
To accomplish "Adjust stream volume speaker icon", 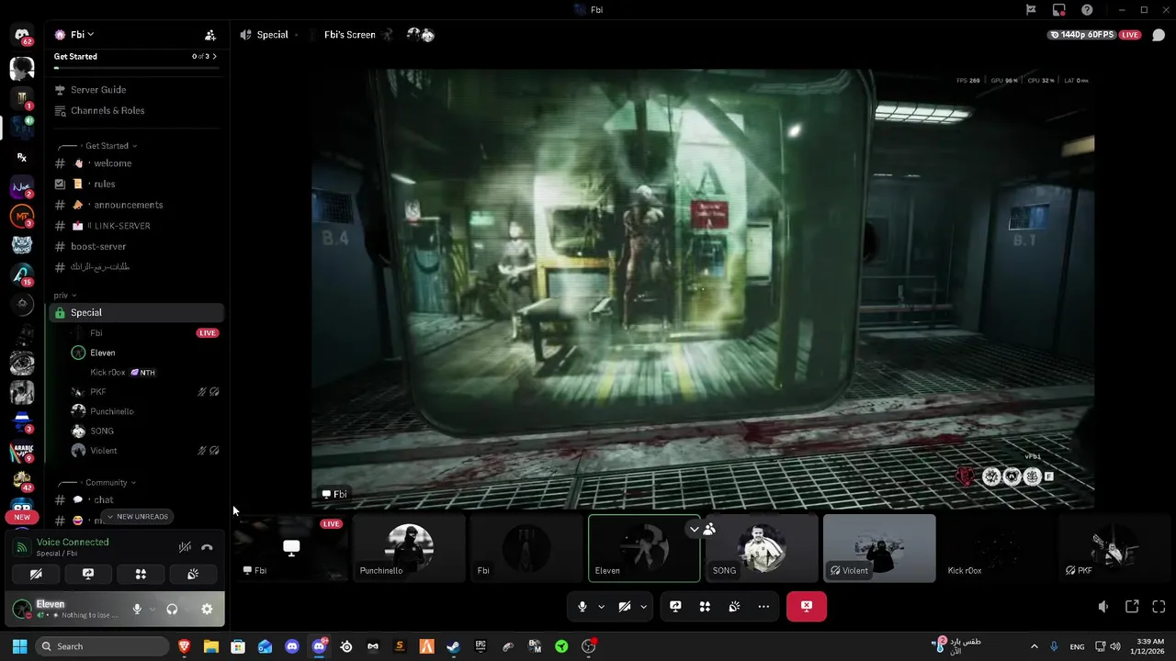I will point(1103,607).
